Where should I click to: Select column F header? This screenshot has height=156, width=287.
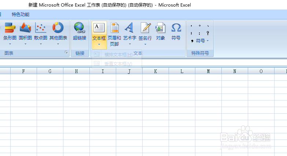(x=23, y=71)
